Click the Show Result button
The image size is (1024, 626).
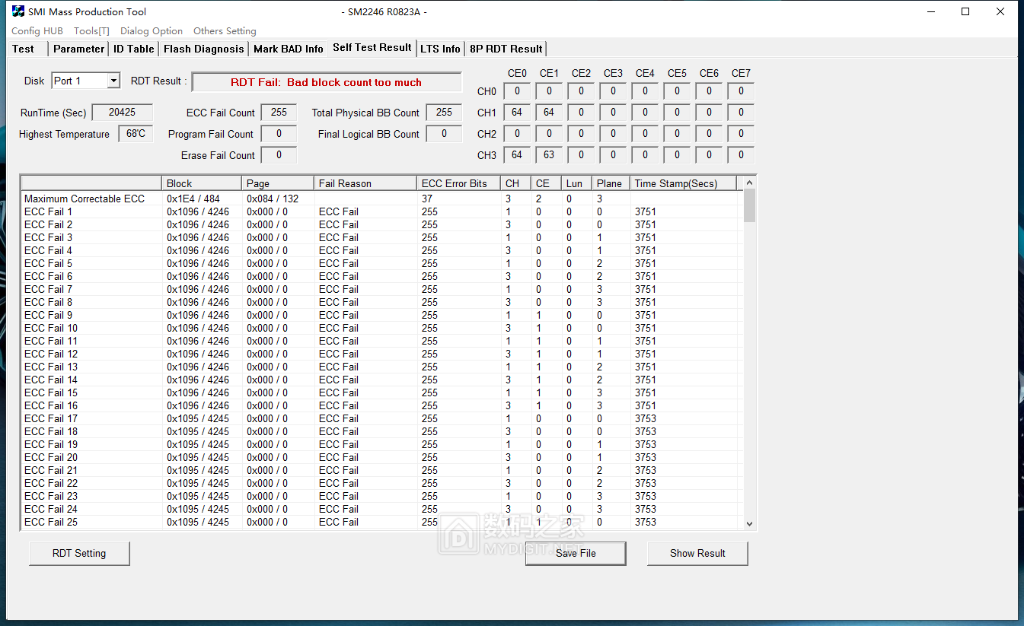click(697, 553)
